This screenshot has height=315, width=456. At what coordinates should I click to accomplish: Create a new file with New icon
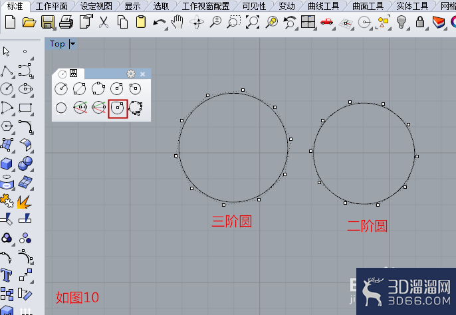click(11, 22)
